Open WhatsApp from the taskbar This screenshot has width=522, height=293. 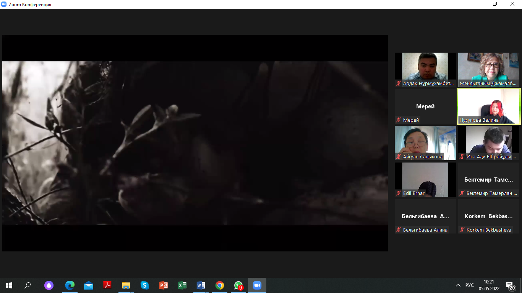tap(238, 285)
